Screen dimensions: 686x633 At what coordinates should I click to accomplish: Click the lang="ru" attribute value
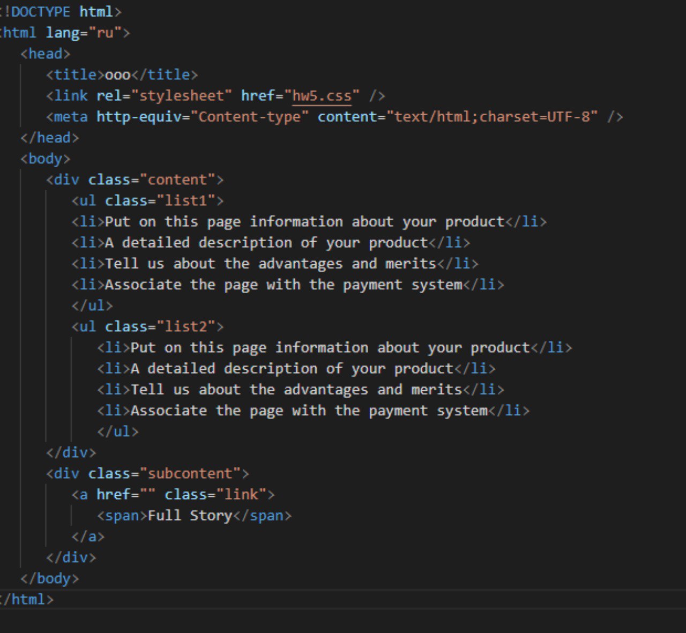[x=105, y=33]
